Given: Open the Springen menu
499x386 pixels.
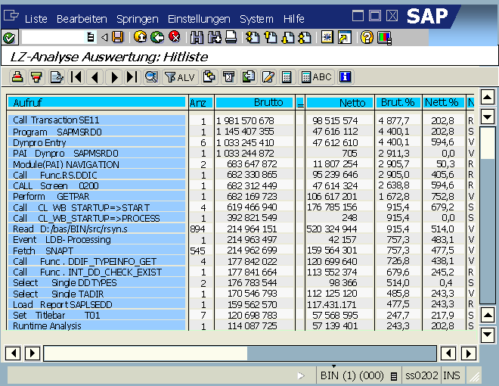Looking at the screenshot, I should (138, 19).
